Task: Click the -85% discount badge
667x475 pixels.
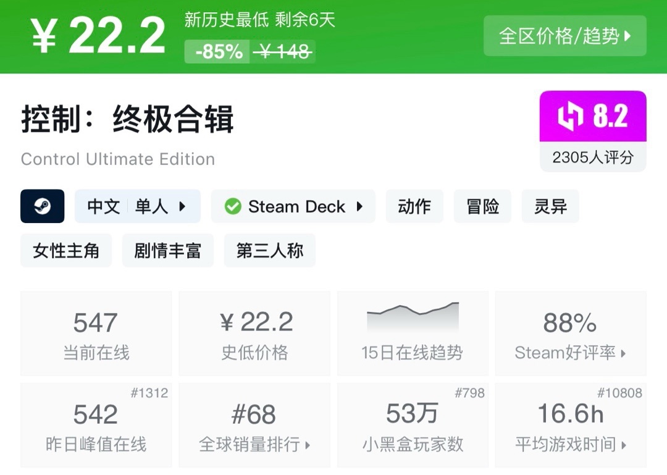Action: click(x=219, y=52)
